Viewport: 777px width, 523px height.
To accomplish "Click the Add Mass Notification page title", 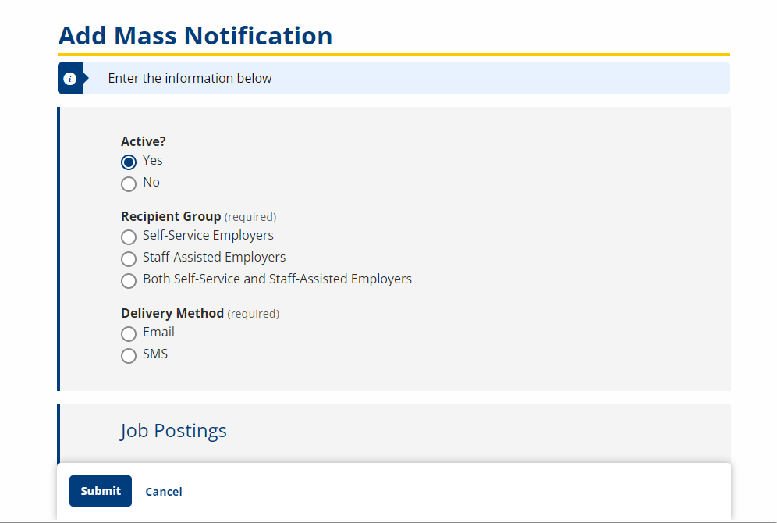I will coord(195,36).
